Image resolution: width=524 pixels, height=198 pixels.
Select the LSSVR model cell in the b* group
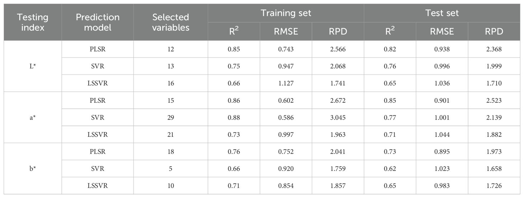[97, 186]
